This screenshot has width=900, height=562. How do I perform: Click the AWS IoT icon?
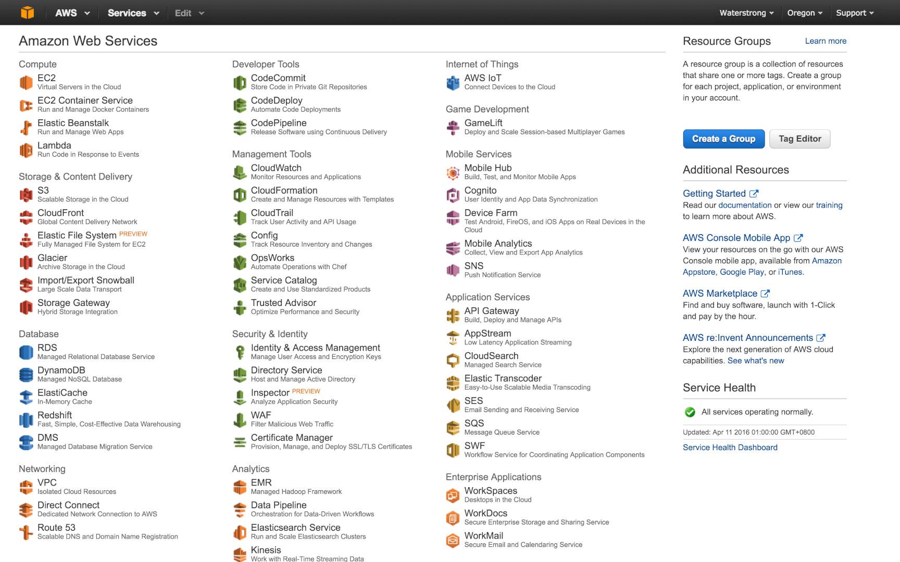point(453,82)
